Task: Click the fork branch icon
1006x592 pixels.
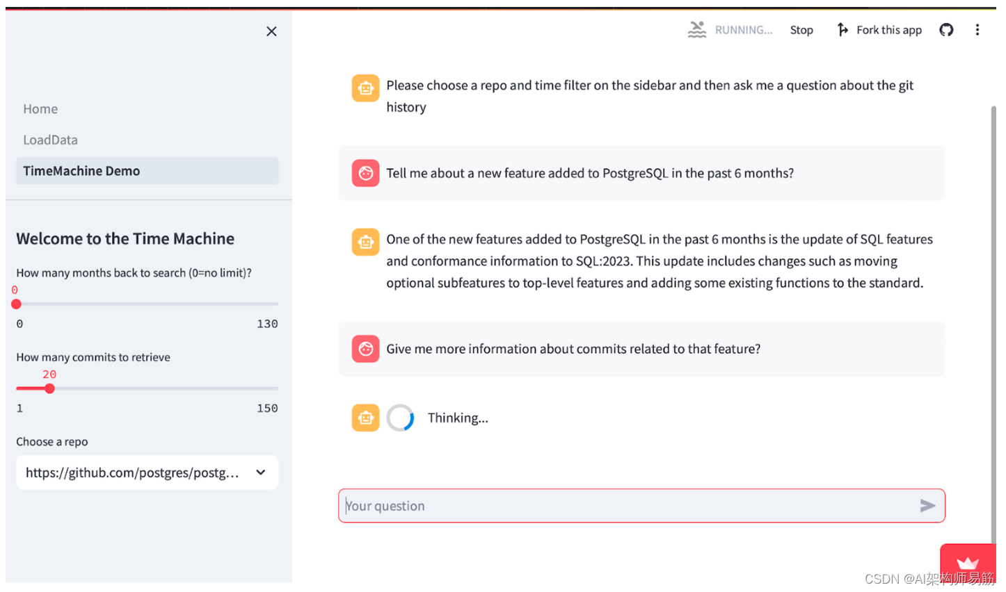Action: click(843, 30)
